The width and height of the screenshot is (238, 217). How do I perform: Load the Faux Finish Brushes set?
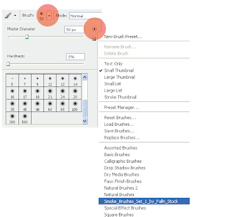click(x=123, y=181)
